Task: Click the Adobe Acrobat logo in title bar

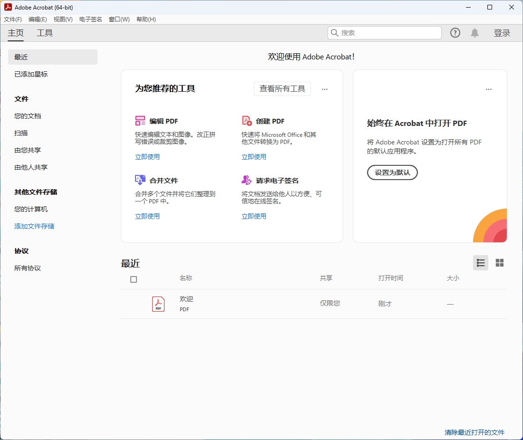Action: 7,7
